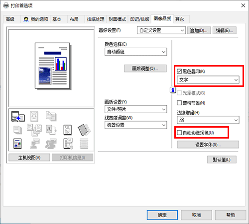This screenshot has height=224, width=249.
Task: Enable the 自动边缘润色(U) checkbox
Action: pyautogui.click(x=179, y=133)
